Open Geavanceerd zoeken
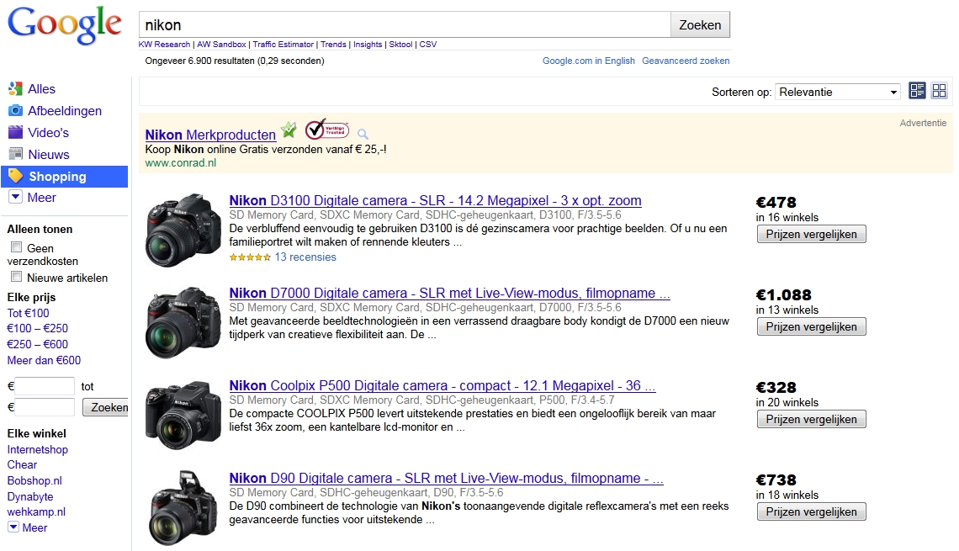Screen dimensions: 959x551 click(x=686, y=61)
